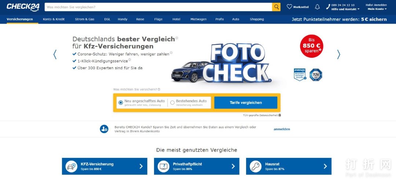Image resolution: width=396 pixels, height=181 pixels.
Task: Click the search field 'Was möchten Sie vergleichen?'
Action: [158, 7]
